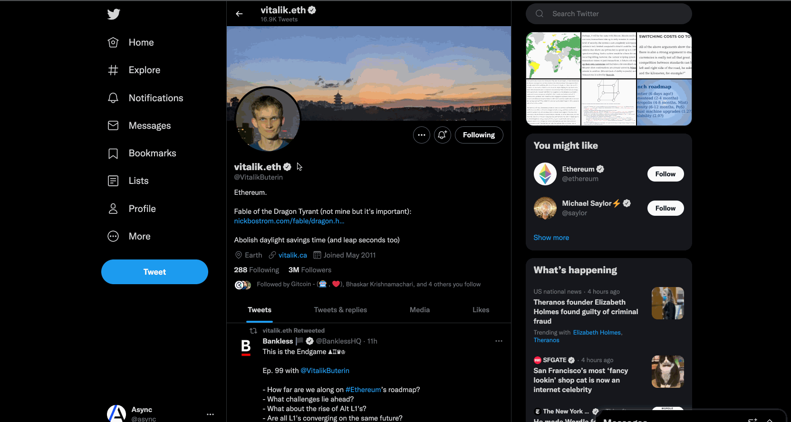
Task: Open the SFGATE shop cat story
Action: (581, 380)
